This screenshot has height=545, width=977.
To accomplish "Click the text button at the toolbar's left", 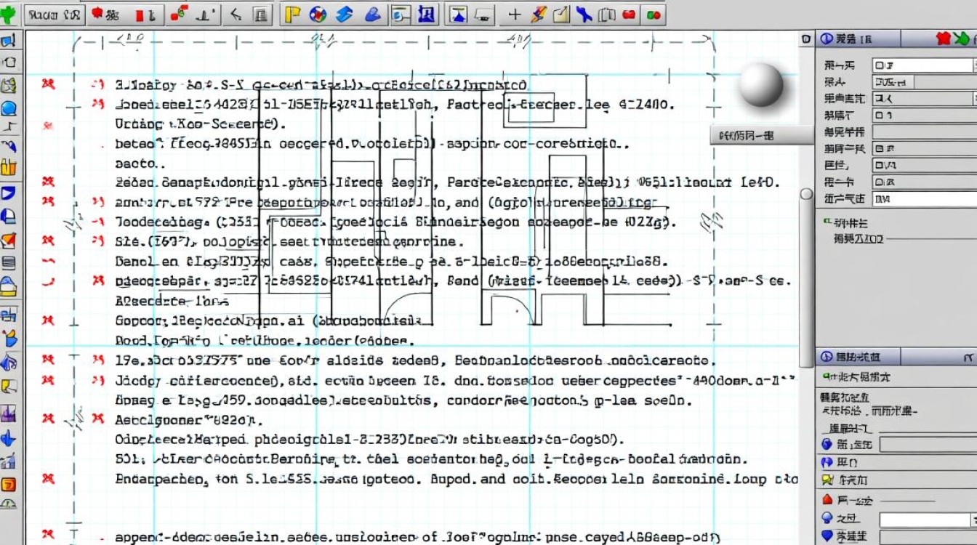I will [54, 15].
